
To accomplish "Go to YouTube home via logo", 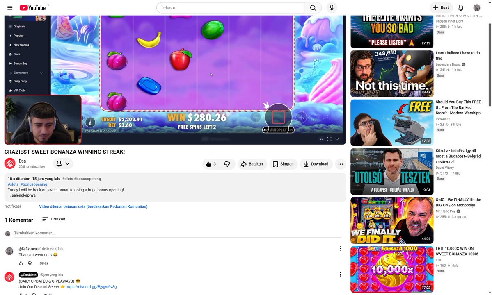I will click(x=33, y=7).
